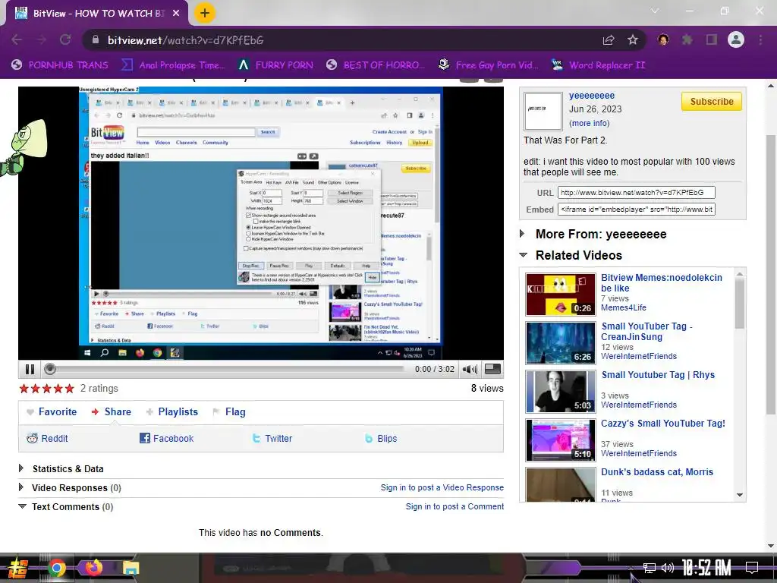Open the extensions puzzle icon
This screenshot has height=583, width=777.
point(687,39)
